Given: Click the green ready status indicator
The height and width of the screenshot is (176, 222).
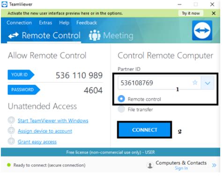Looking at the screenshot, I should (x=9, y=165).
